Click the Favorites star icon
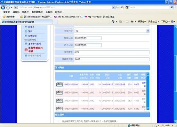The width and height of the screenshot is (177, 127). click(x=4, y=17)
